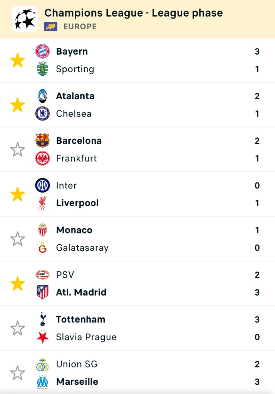Viewport: 275px width, 394px height.
Task: Click the Liverpool club crest
Action: [42, 203]
